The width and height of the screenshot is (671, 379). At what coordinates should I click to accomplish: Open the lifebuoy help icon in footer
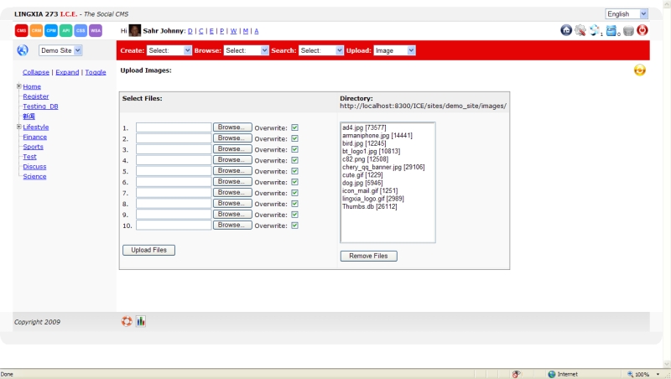pos(127,321)
